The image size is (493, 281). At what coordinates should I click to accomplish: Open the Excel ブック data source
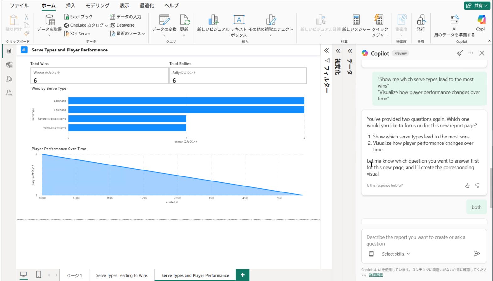pyautogui.click(x=78, y=17)
